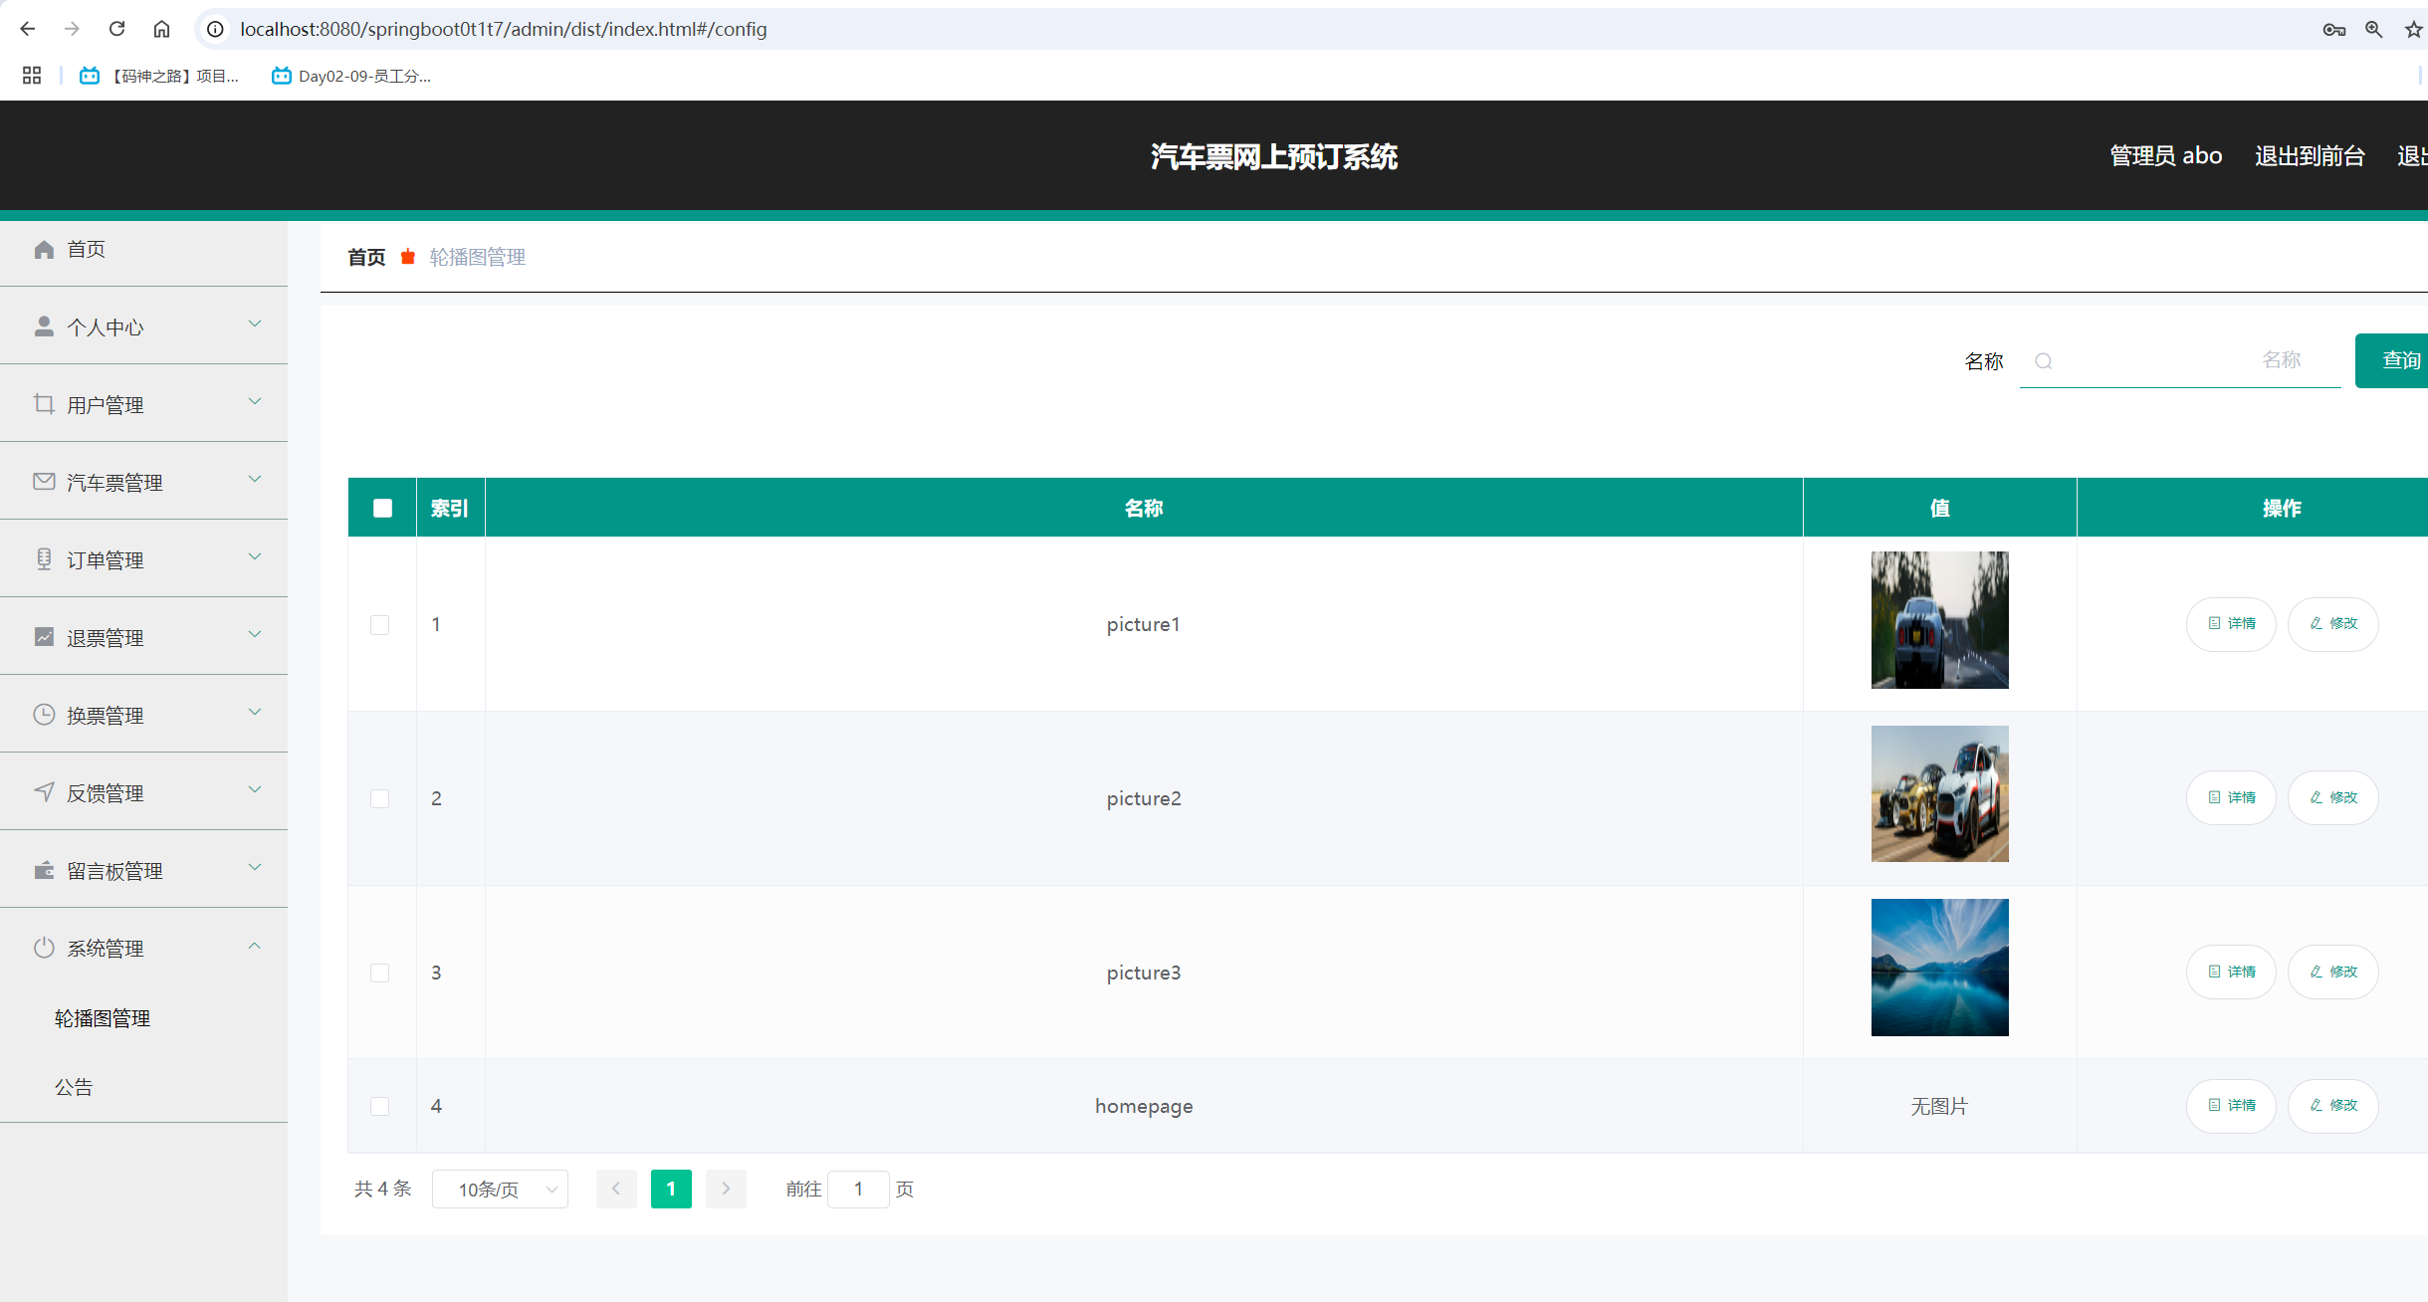The height and width of the screenshot is (1302, 2428).
Task: Select the homepage row checkbox
Action: pos(379,1106)
